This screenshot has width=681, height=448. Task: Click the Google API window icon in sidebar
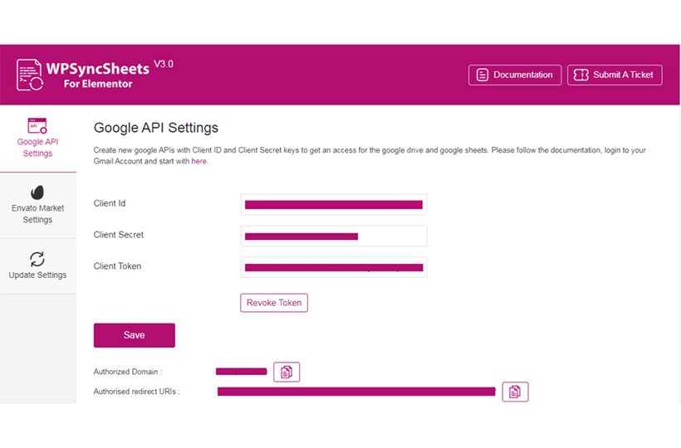[x=37, y=126]
